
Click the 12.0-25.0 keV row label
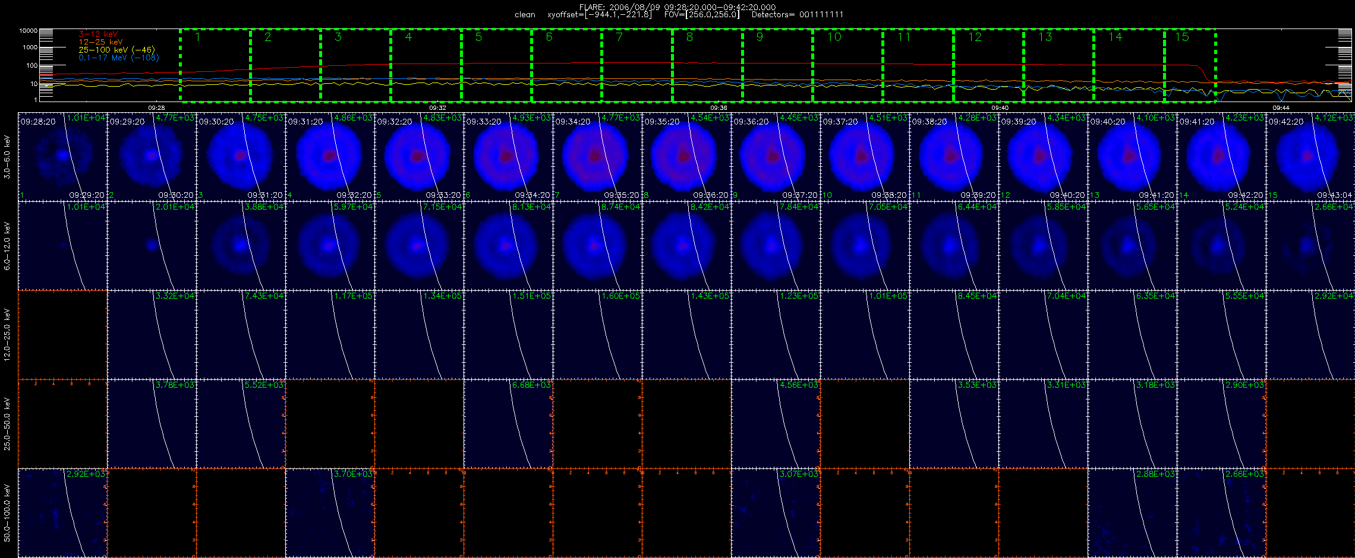[x=7, y=335]
